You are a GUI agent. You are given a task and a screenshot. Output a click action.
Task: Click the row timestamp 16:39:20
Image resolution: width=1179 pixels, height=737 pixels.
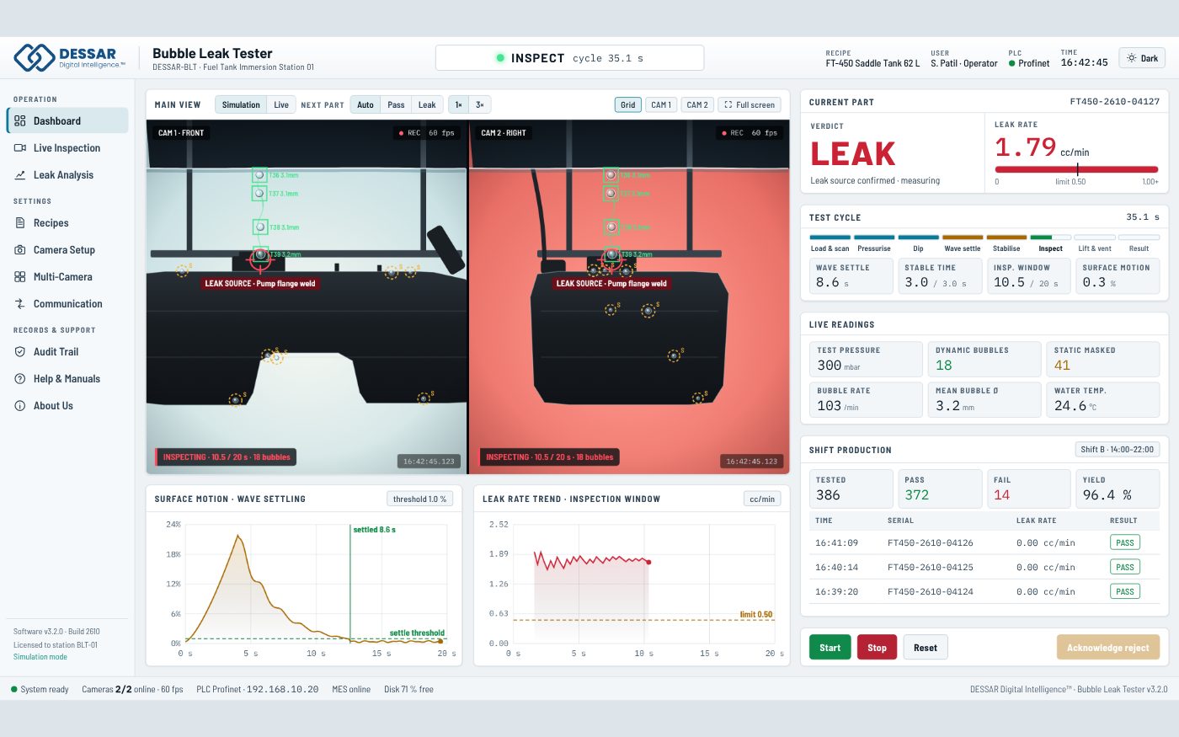tap(836, 591)
